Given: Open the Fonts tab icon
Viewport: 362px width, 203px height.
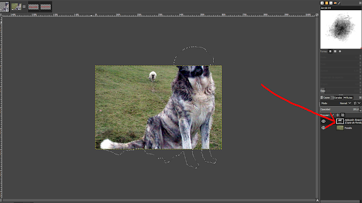Looking at the screenshot, I should 331,3.
